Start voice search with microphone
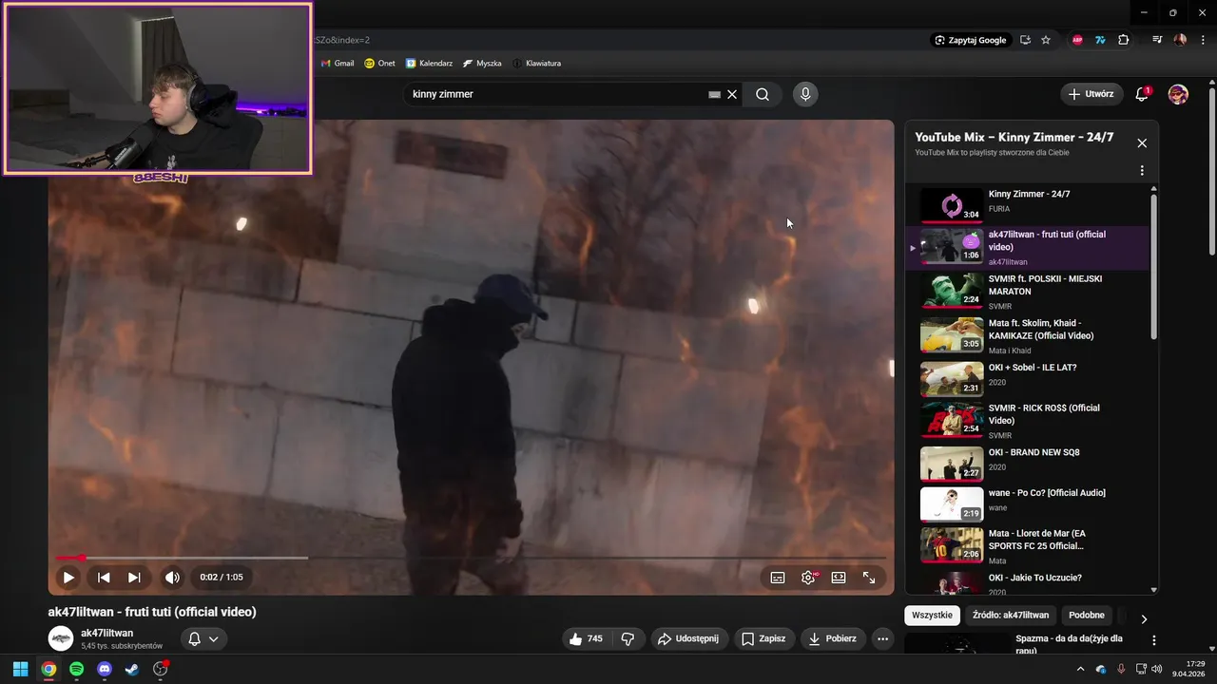The height and width of the screenshot is (684, 1217). click(x=805, y=94)
